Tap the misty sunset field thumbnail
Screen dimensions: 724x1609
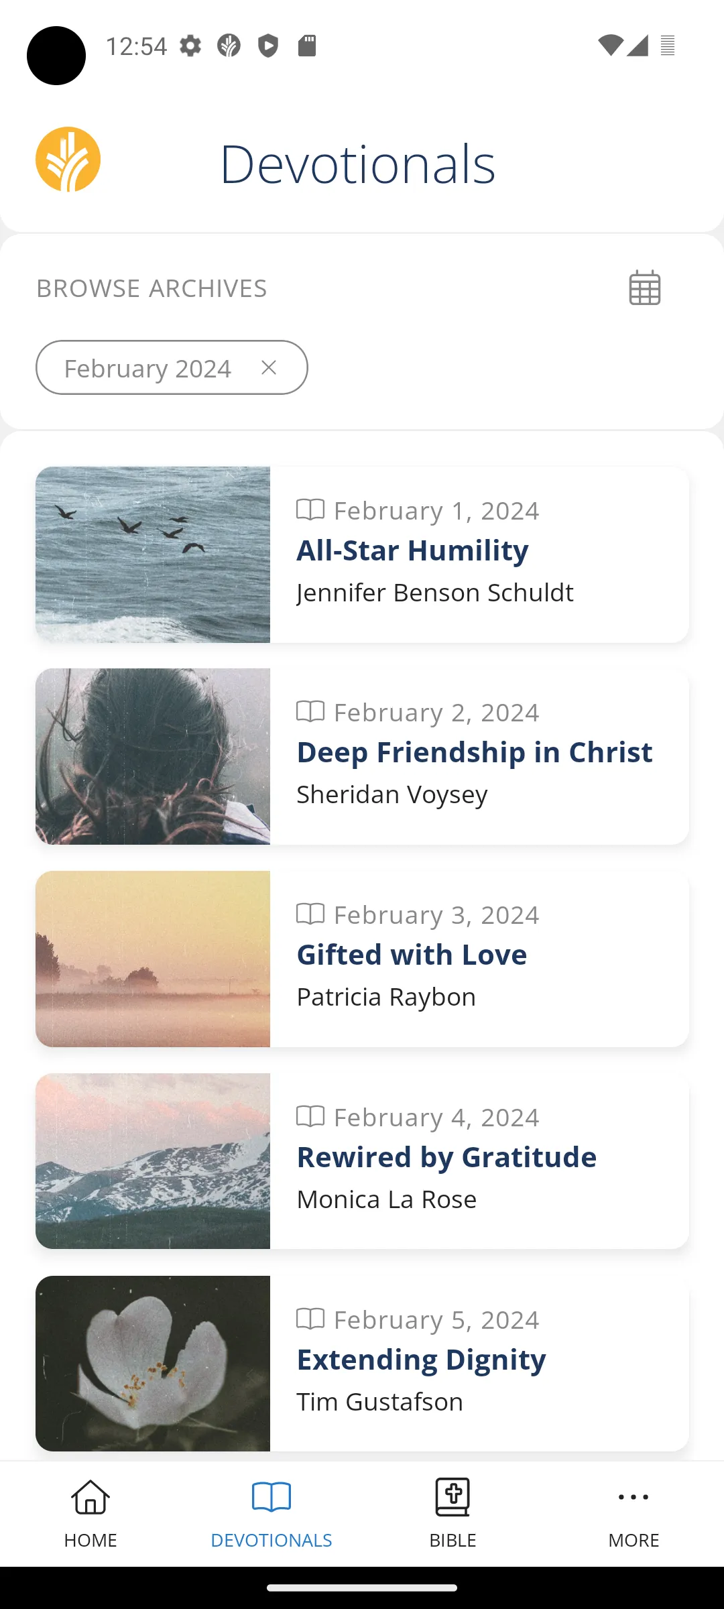pyautogui.click(x=153, y=959)
